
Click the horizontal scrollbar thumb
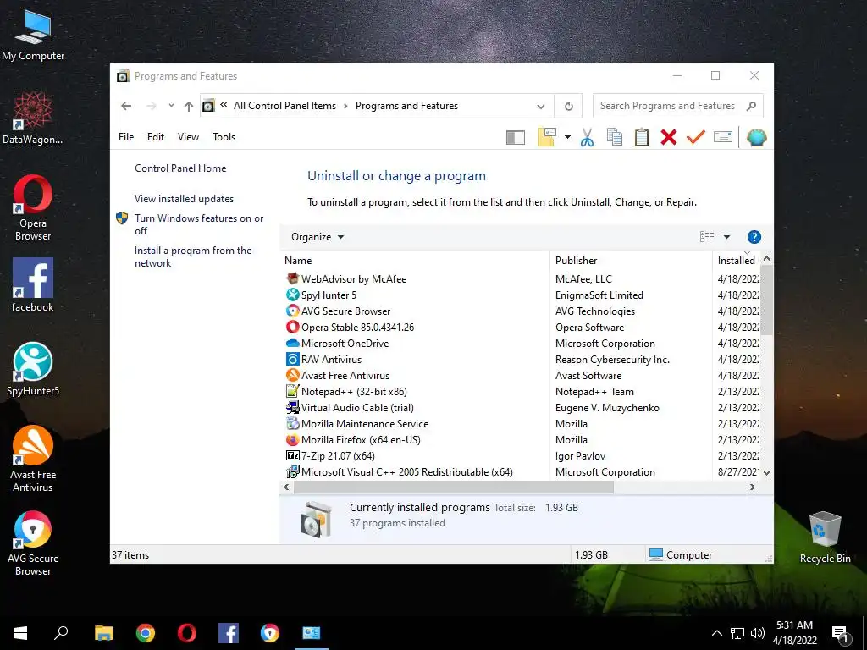(454, 487)
